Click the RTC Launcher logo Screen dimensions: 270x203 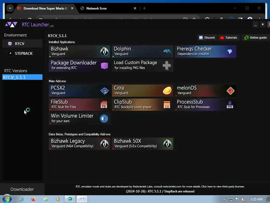click(x=11, y=25)
